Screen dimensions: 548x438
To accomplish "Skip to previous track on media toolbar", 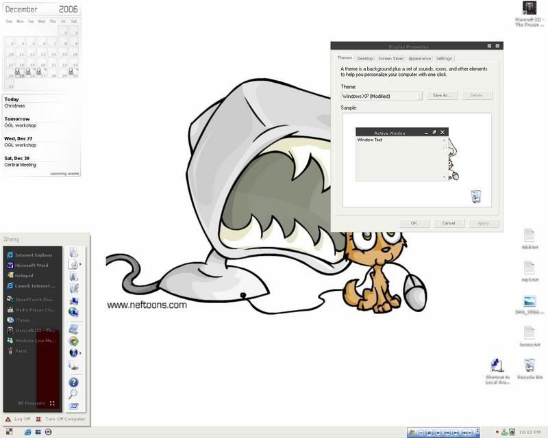I will (x=447, y=433).
